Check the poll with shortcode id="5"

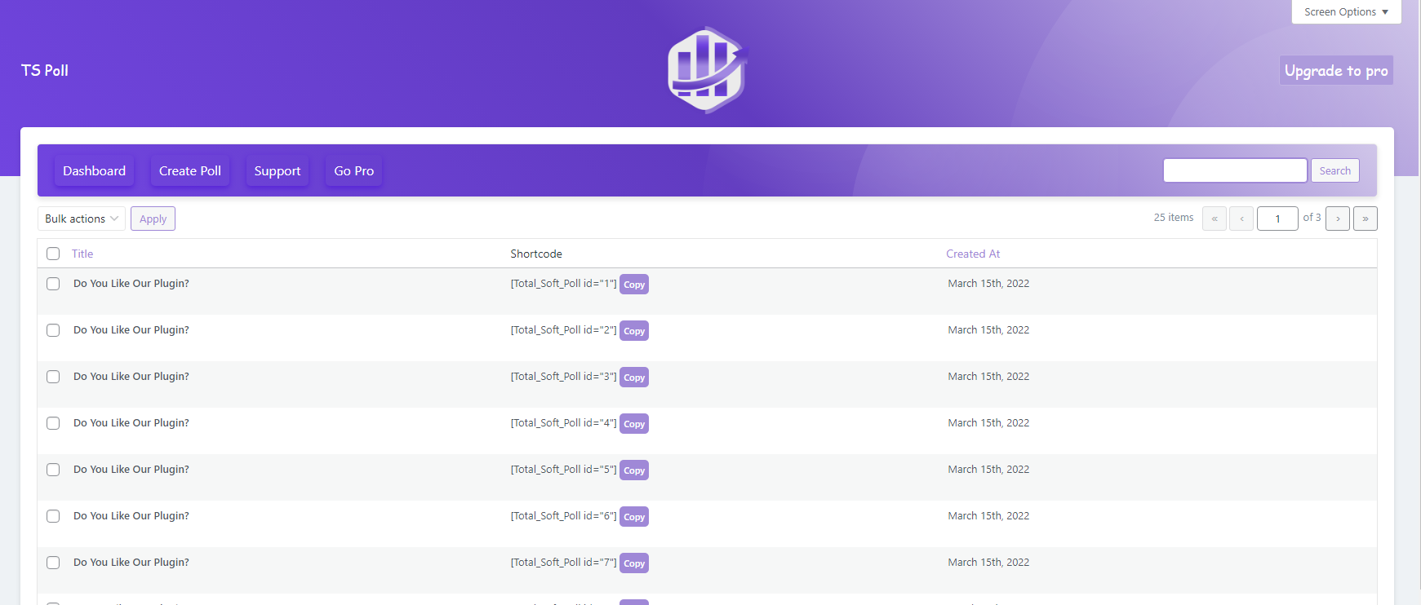53,470
